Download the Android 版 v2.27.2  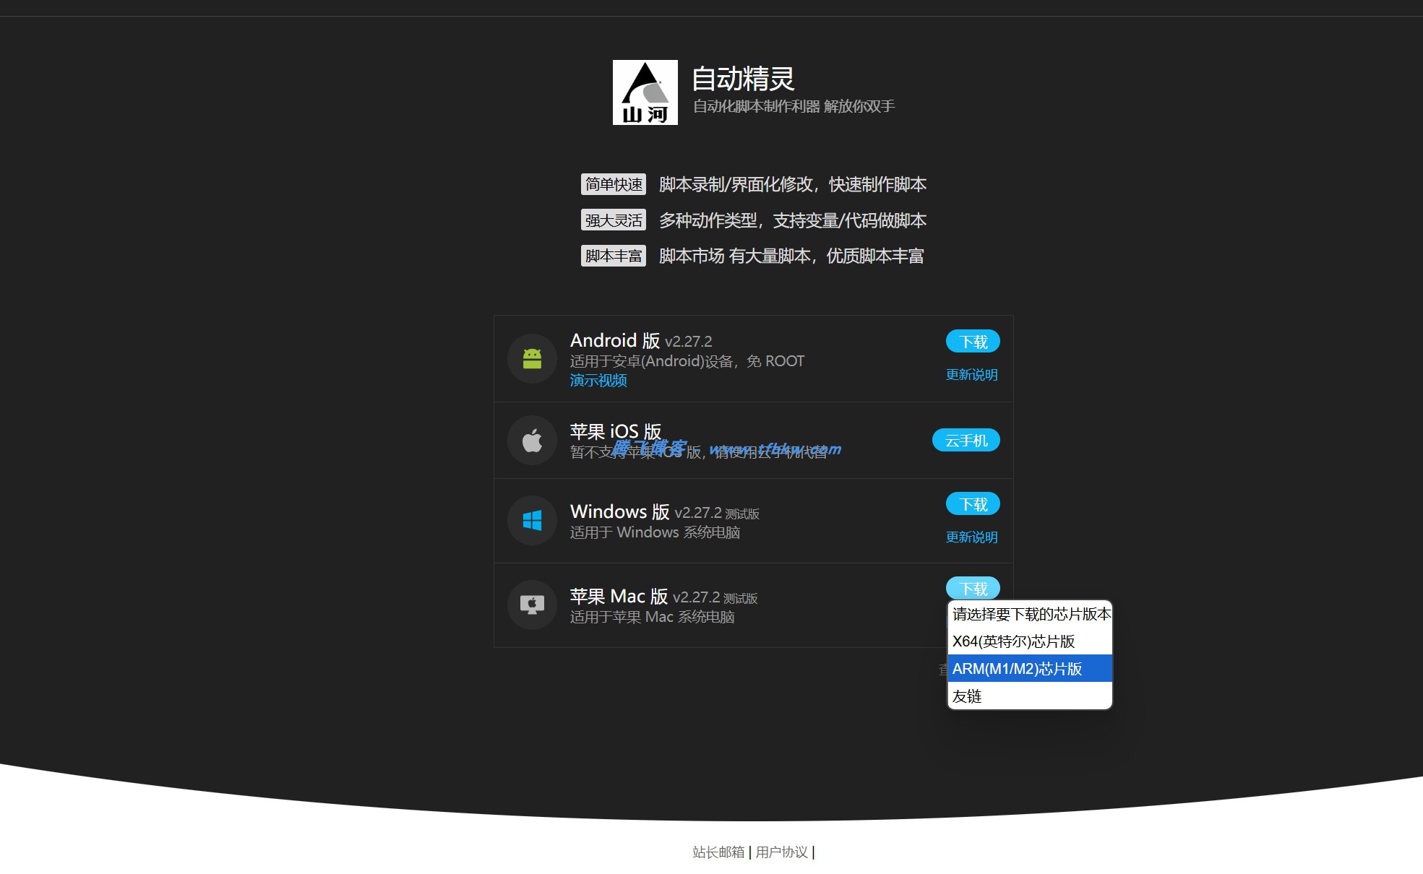[x=972, y=340]
